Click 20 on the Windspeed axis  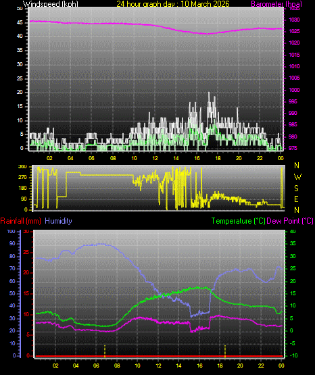point(20,93)
